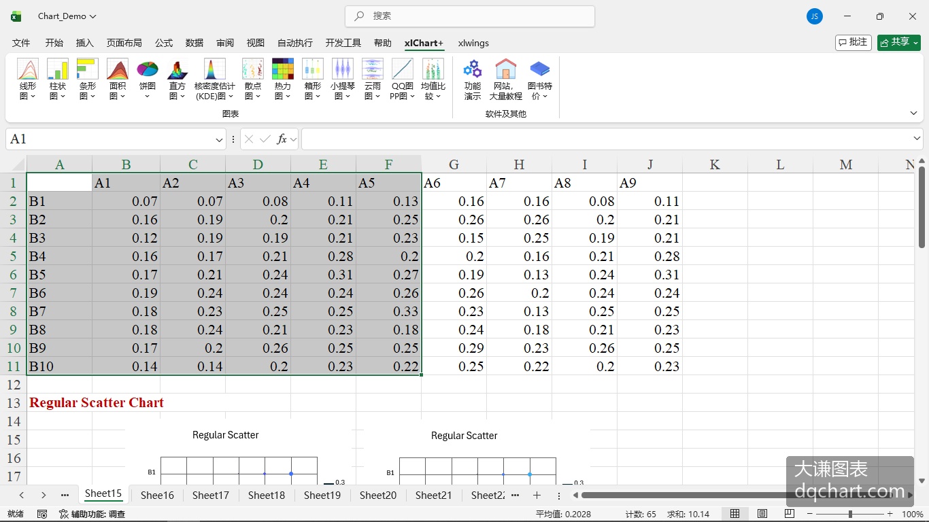The image size is (929, 522).
Task: Click the macro recording icon in status bar
Action: pos(42,514)
